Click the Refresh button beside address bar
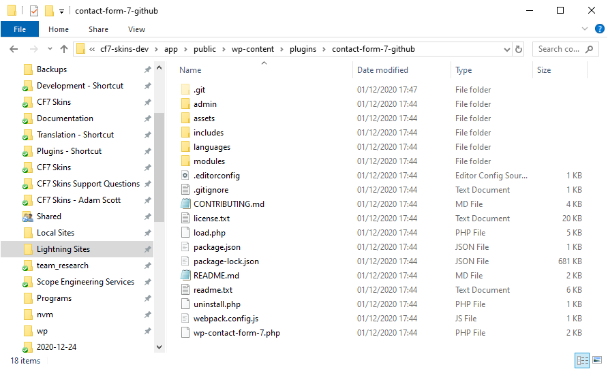Screen dimensions: 608x369 [x=519, y=49]
